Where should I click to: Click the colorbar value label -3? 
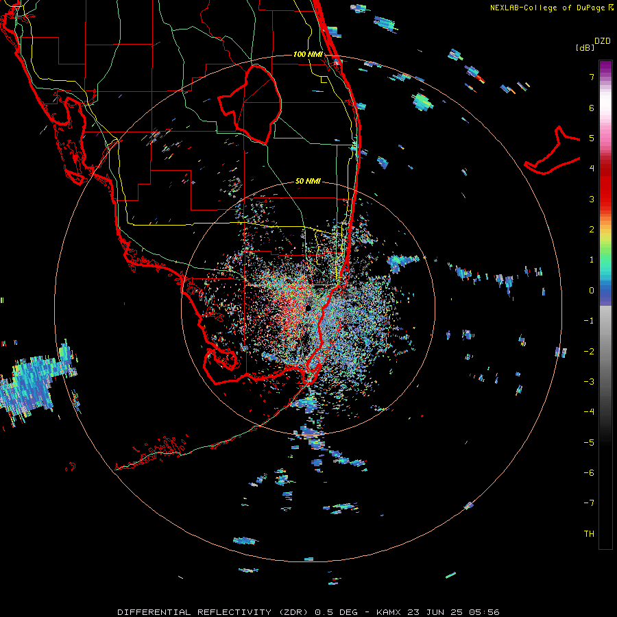589,381
